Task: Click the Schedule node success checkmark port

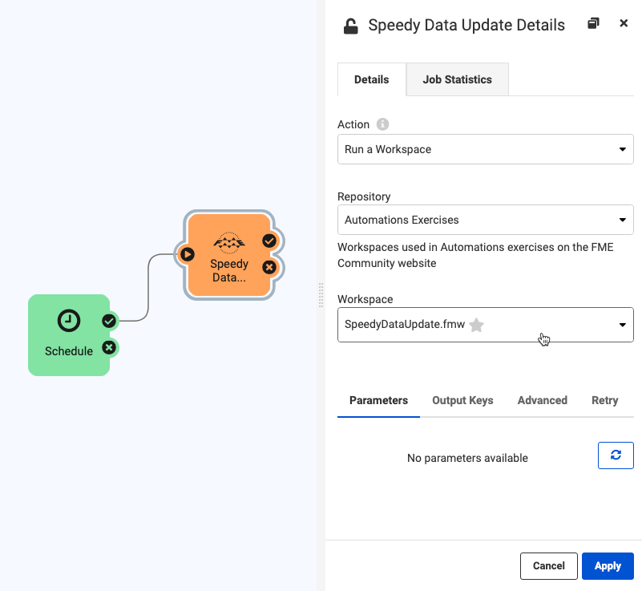Action: [109, 321]
